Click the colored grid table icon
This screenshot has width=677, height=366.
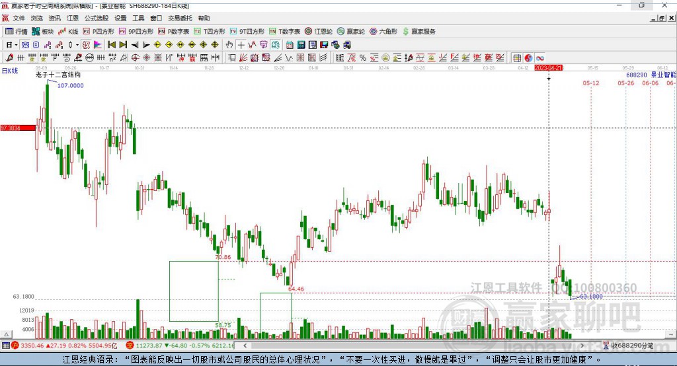point(517,58)
